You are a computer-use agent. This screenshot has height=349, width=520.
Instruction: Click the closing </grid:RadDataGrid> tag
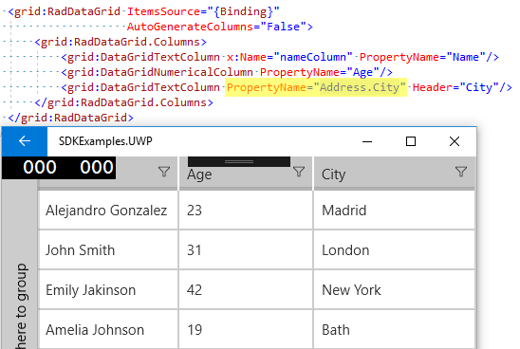(70, 118)
